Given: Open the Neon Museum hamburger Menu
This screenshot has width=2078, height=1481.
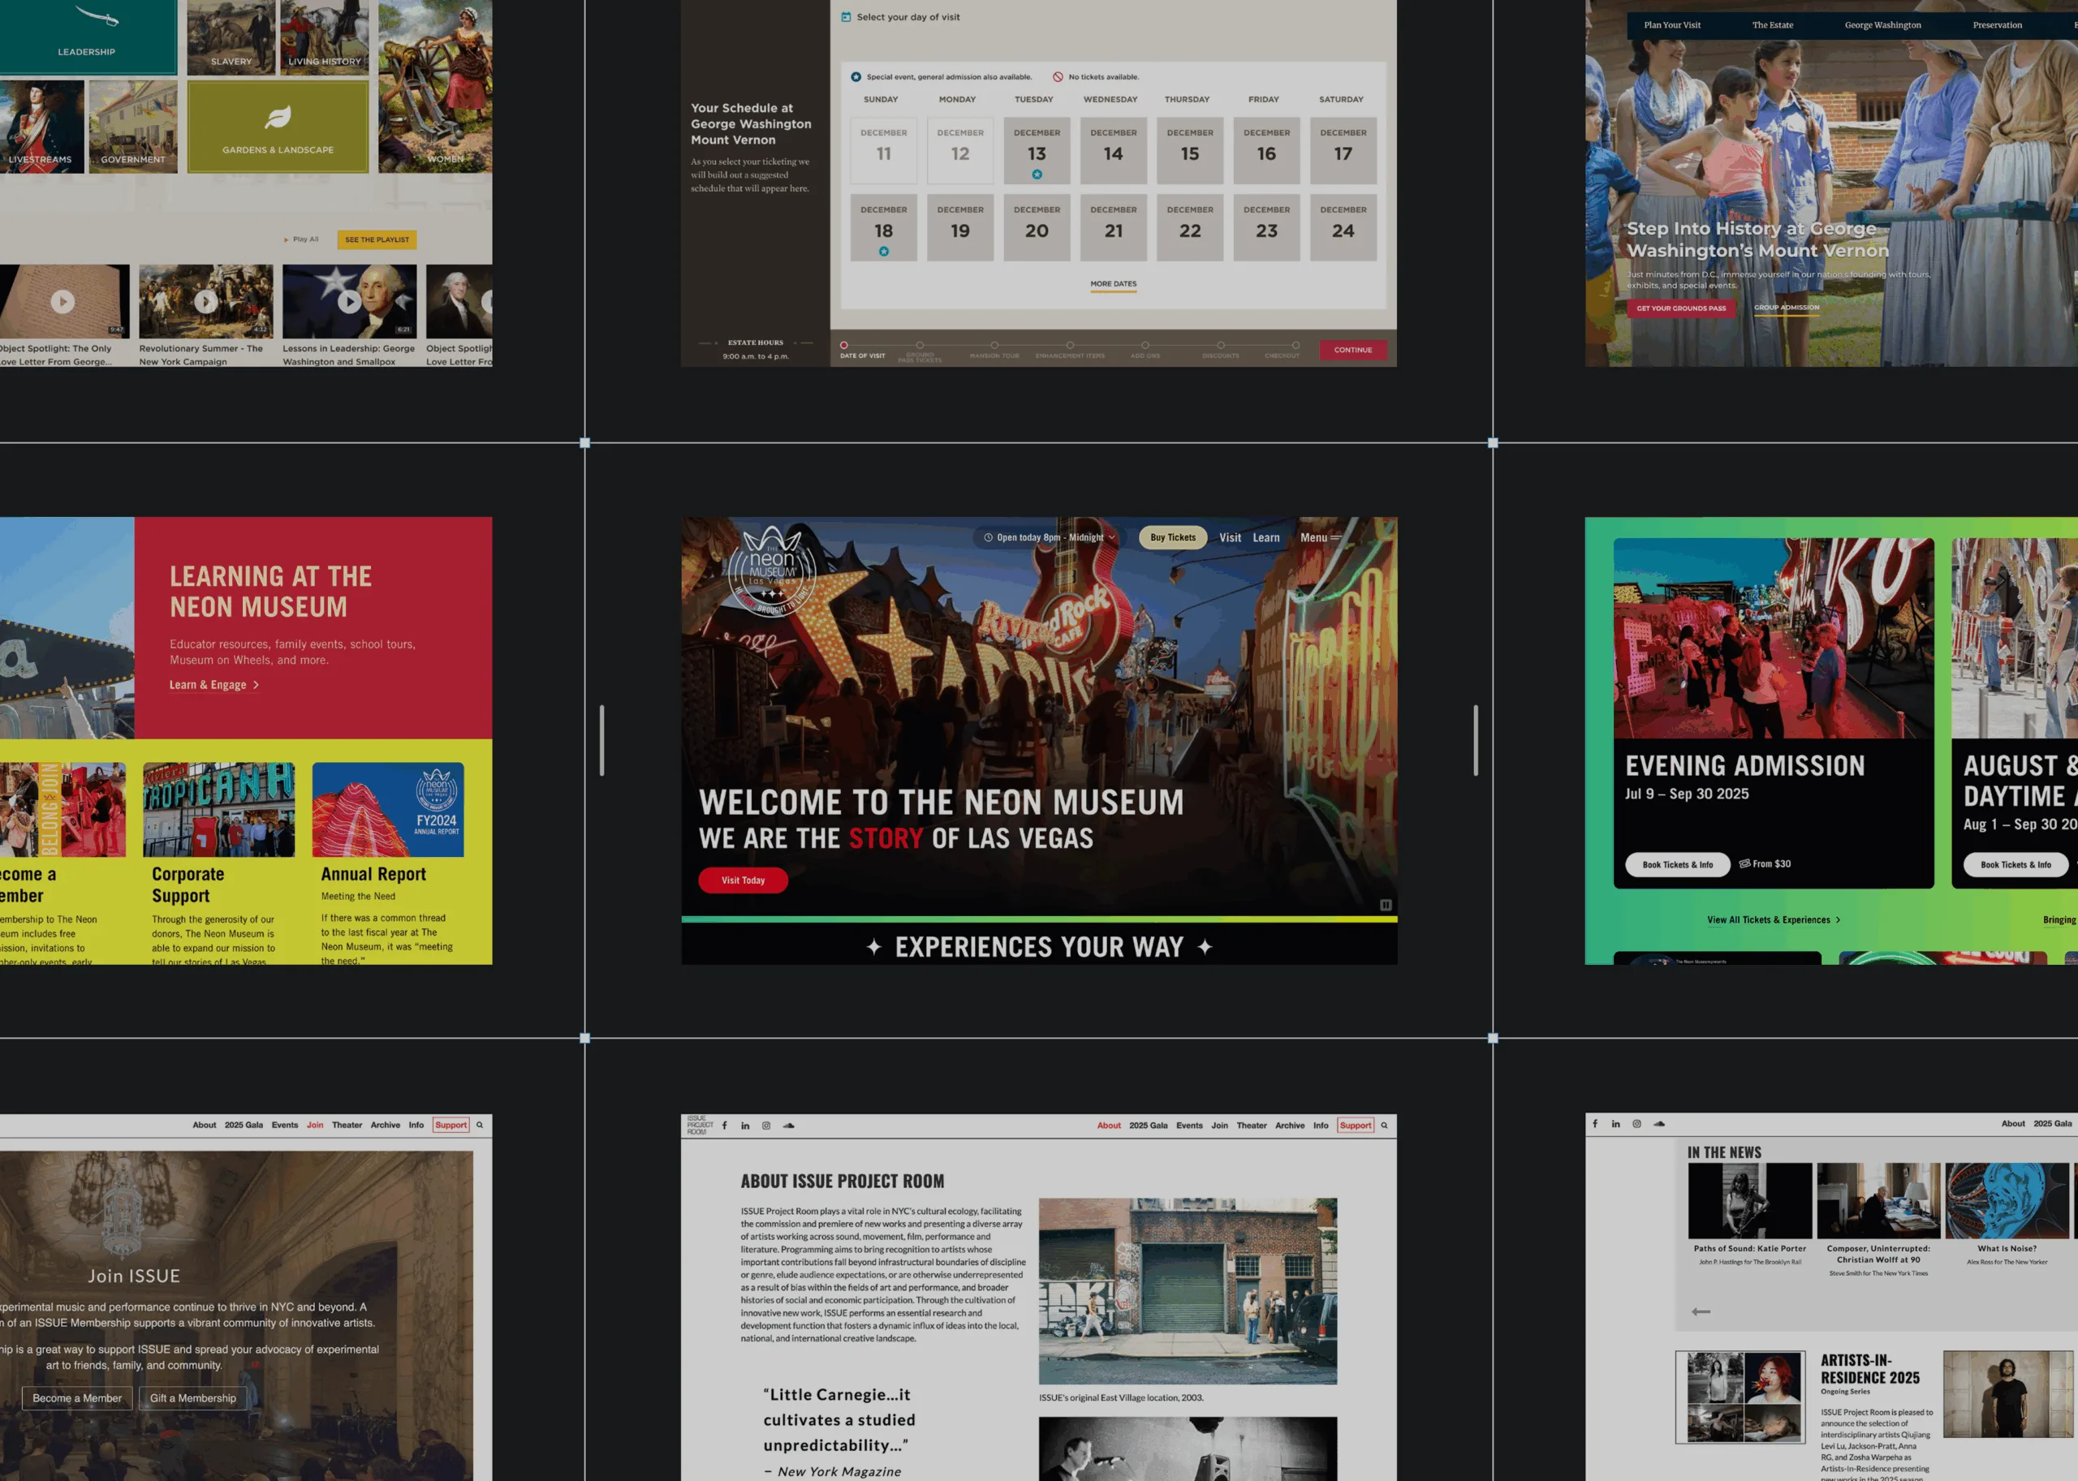Looking at the screenshot, I should pos(1321,537).
